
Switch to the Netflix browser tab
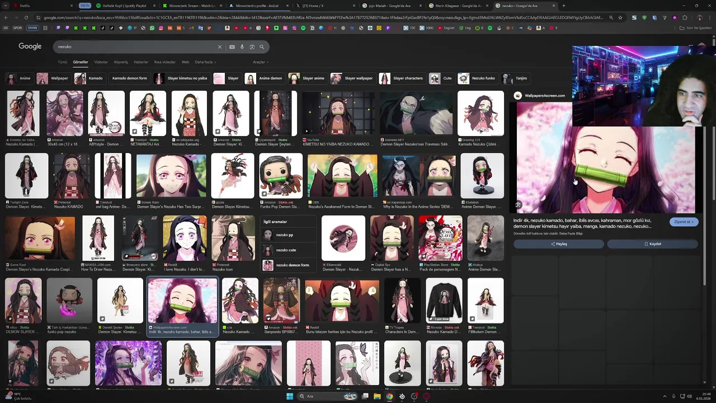coord(42,6)
